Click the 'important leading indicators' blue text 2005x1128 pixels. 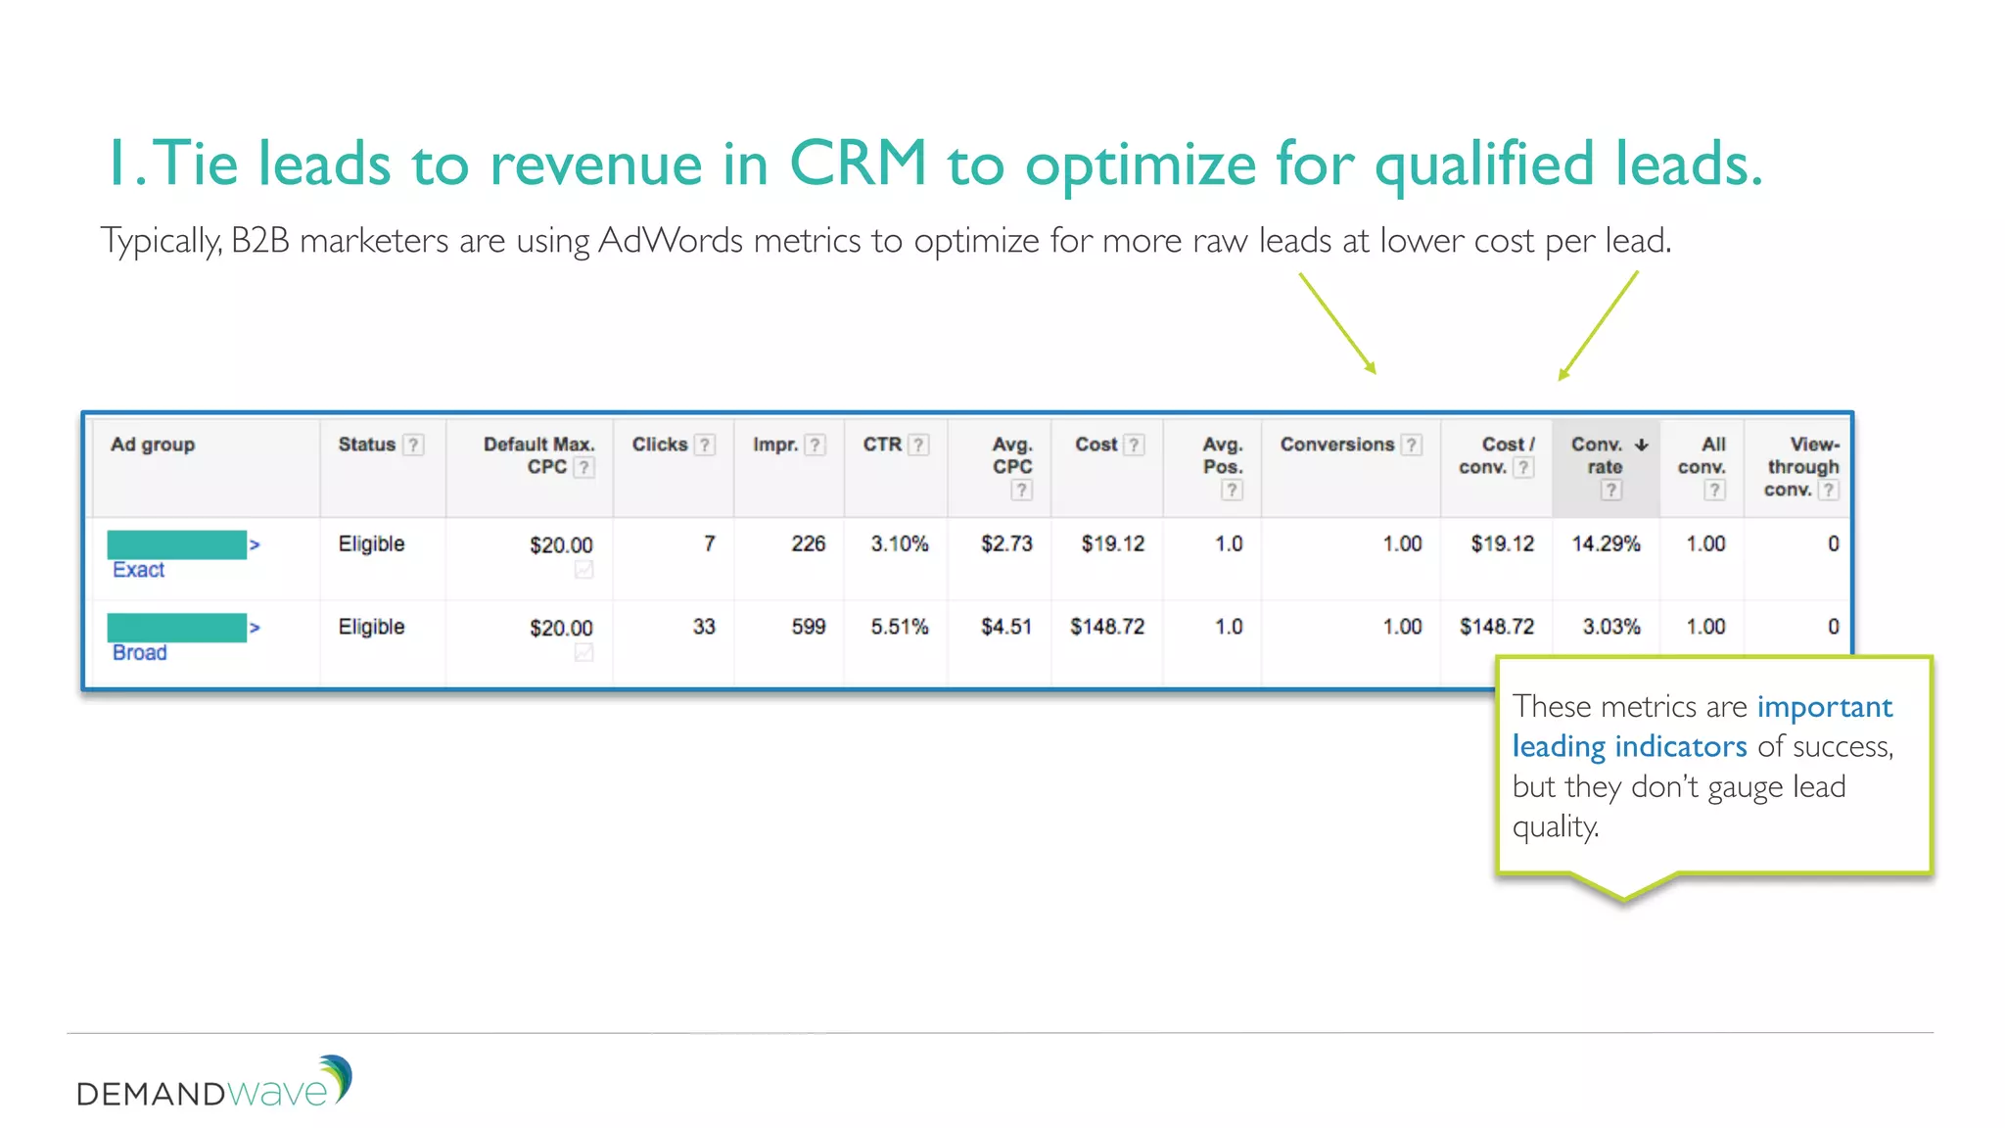pyautogui.click(x=1702, y=727)
